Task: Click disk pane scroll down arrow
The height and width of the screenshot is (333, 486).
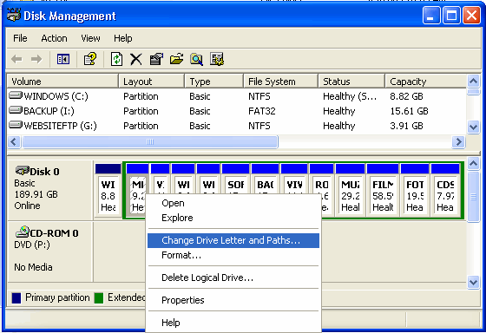Action: [473, 282]
